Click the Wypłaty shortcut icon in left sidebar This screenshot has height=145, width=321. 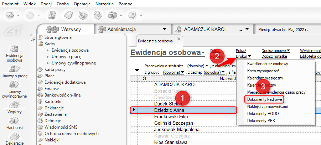coord(15,105)
